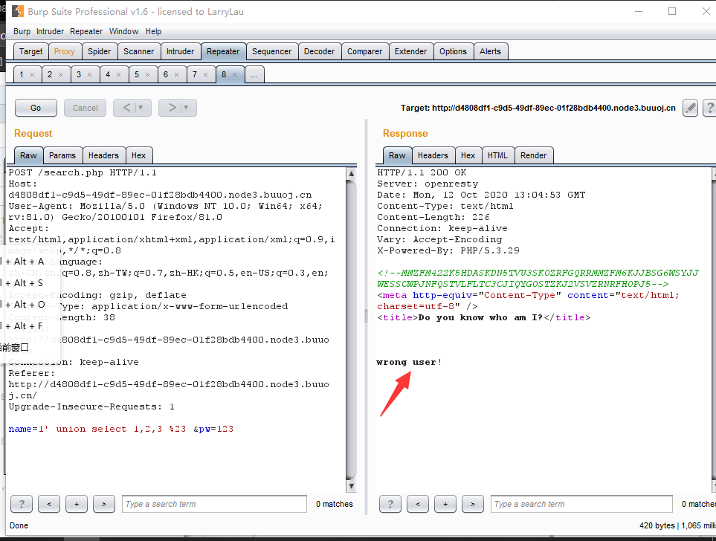The width and height of the screenshot is (716, 541).
Task: Select Repeater request tab 5
Action: point(137,74)
